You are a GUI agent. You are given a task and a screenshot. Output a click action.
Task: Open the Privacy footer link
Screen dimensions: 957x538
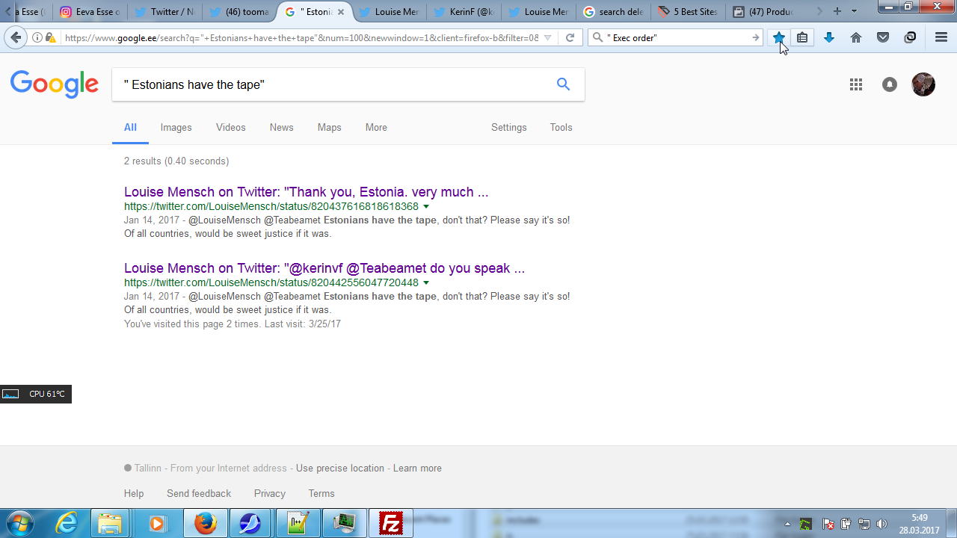[x=270, y=494]
